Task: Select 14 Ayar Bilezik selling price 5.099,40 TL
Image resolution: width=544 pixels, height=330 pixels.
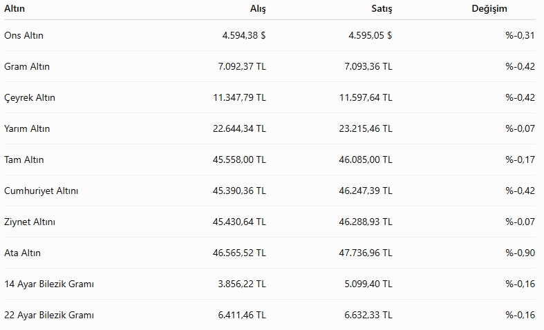Action: 368,284
